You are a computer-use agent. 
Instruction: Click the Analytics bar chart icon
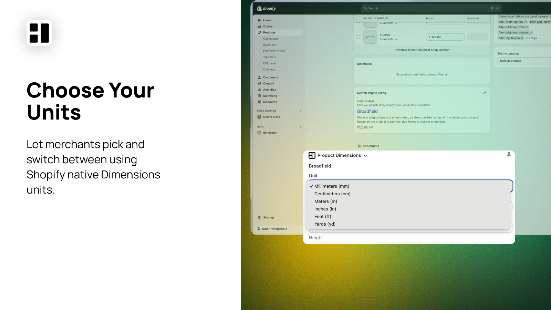[x=259, y=90]
